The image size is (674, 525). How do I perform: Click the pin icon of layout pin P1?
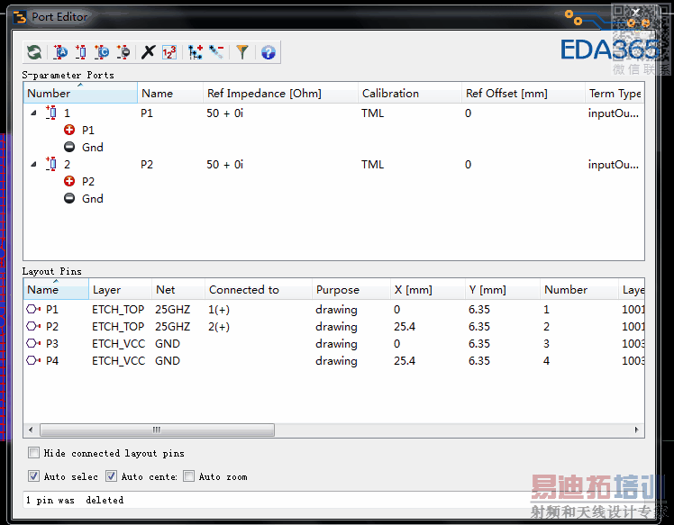tap(33, 310)
